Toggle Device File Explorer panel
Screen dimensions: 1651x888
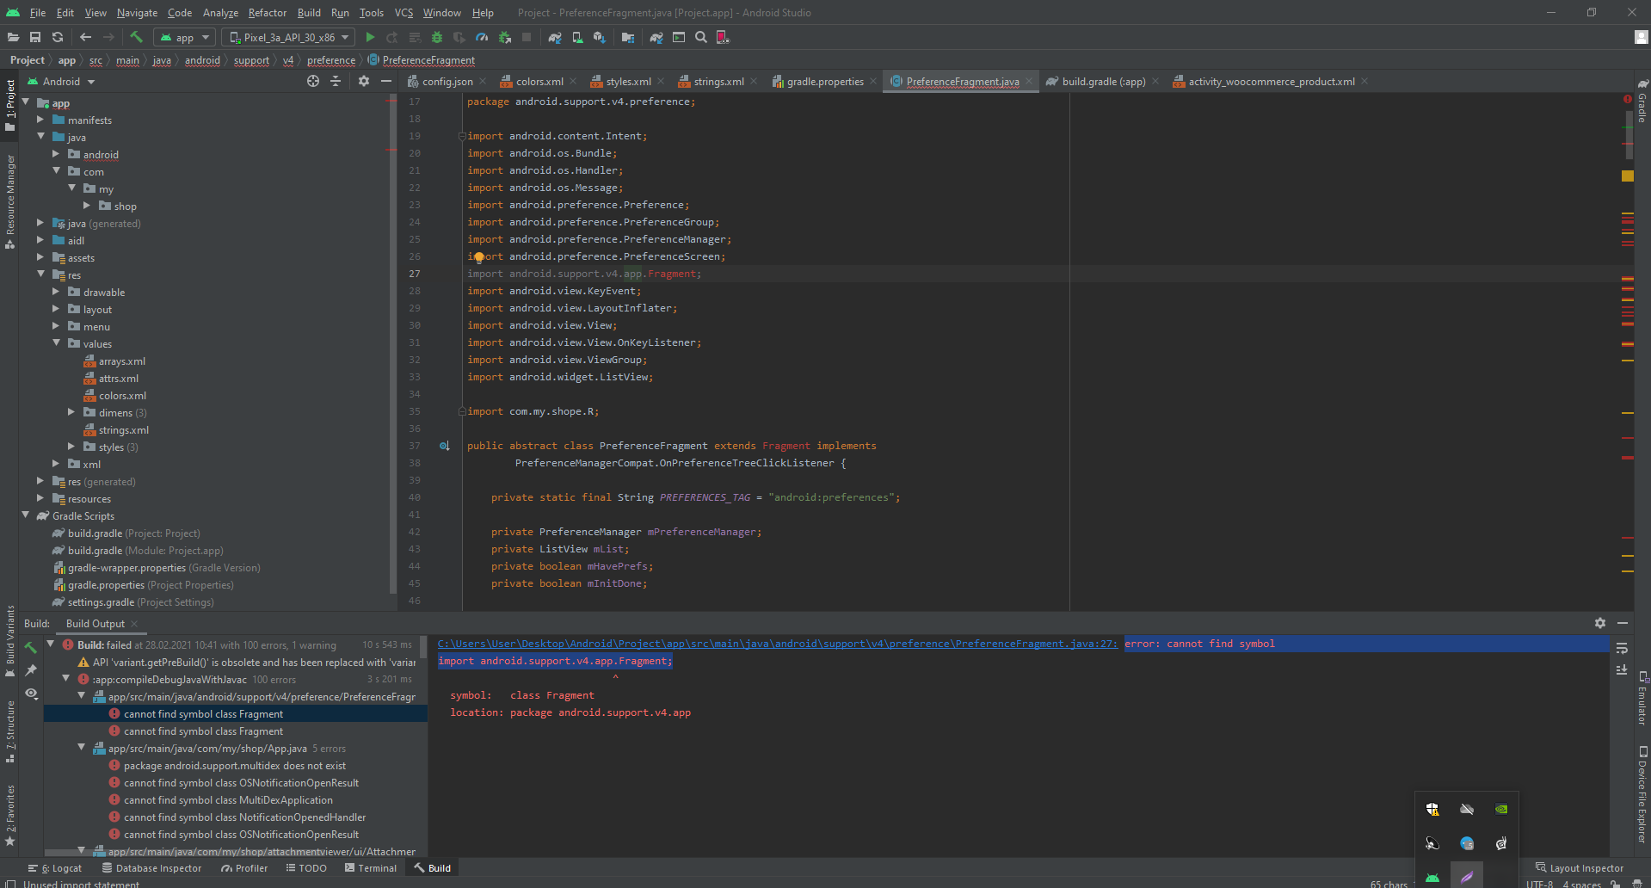(x=1642, y=794)
